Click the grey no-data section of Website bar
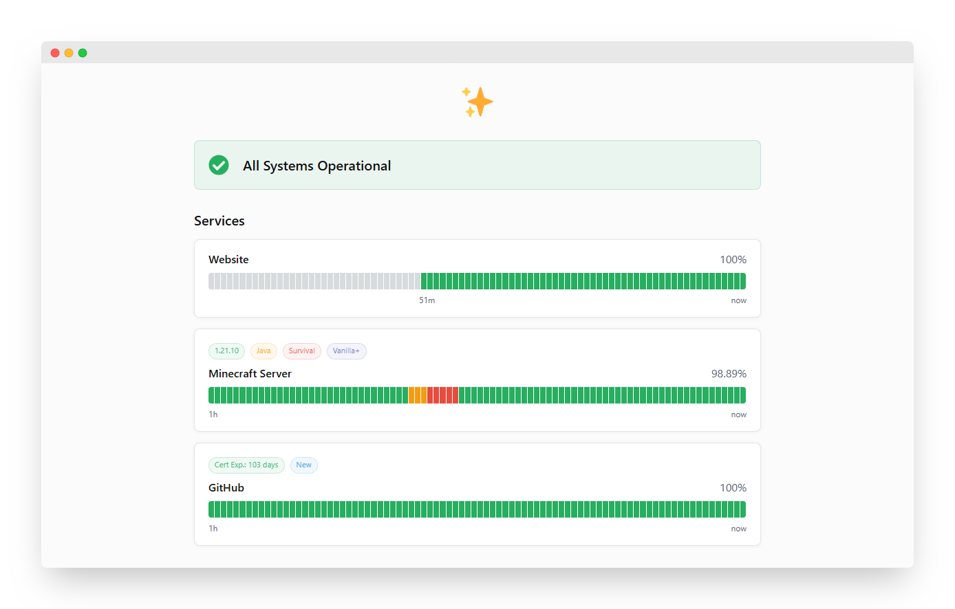This screenshot has width=955, height=609. pos(314,281)
